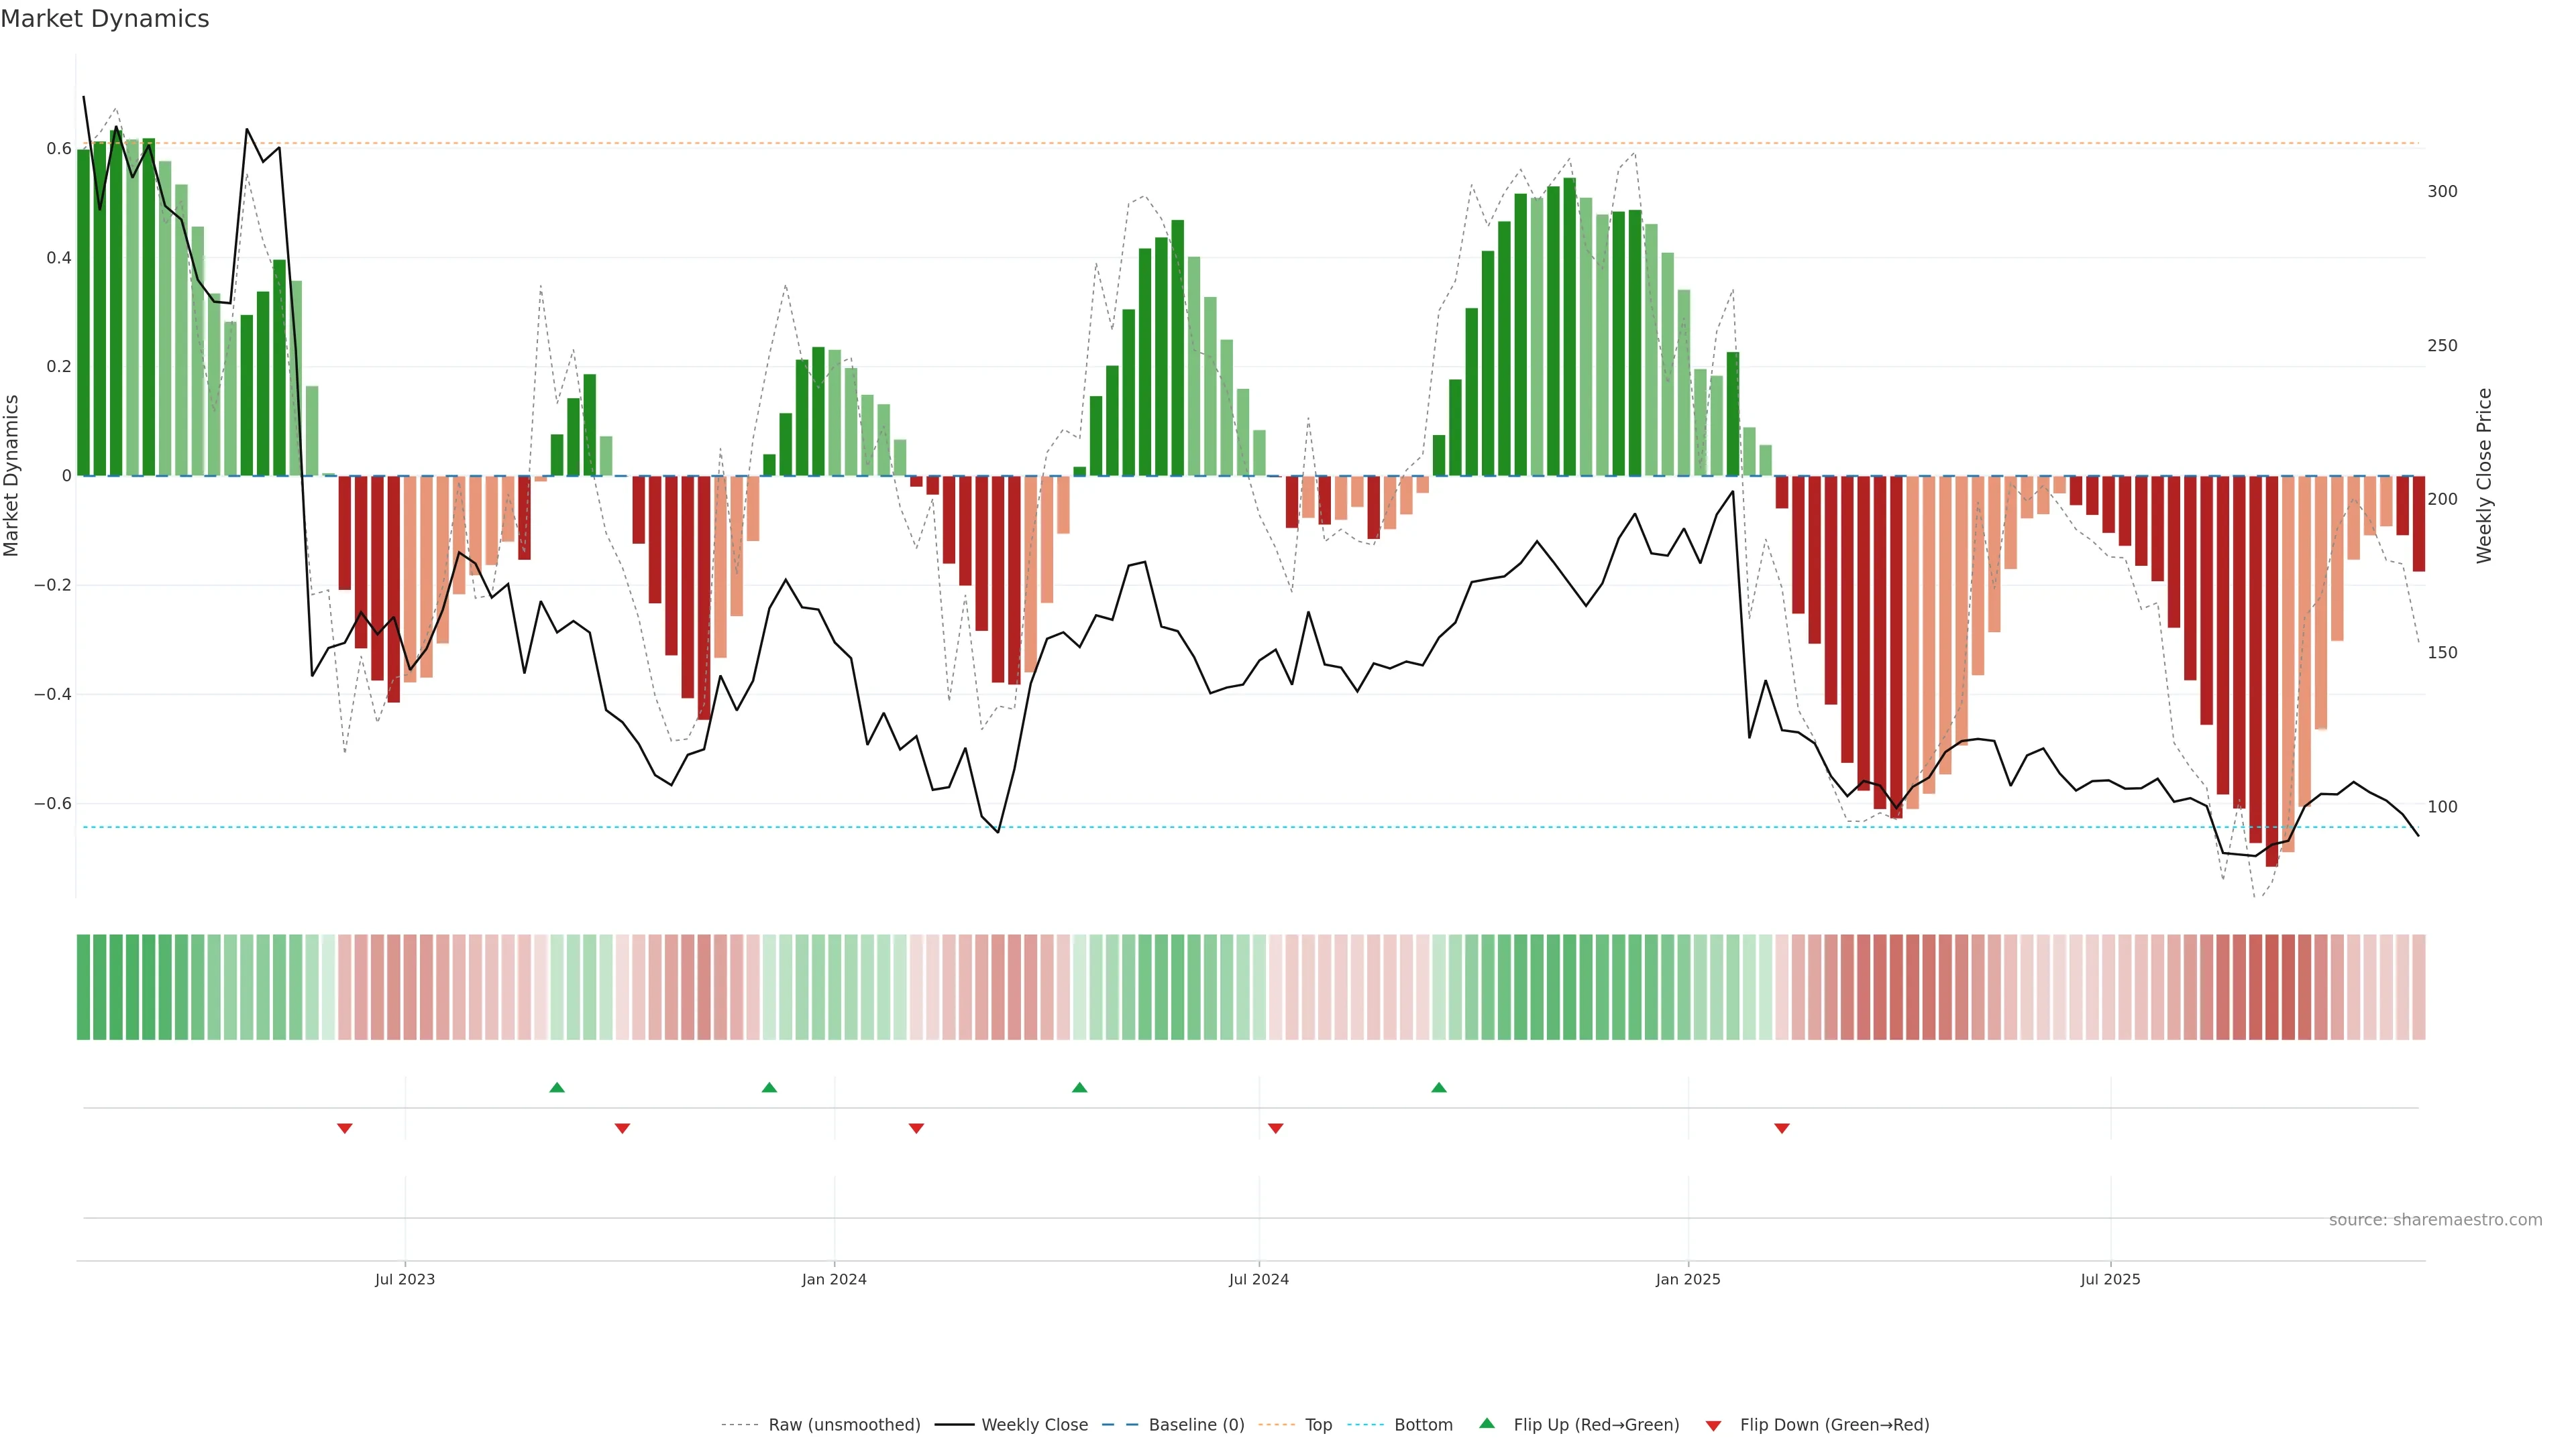Click the red flip-down marker near Jul 2024

pyautogui.click(x=1275, y=1128)
